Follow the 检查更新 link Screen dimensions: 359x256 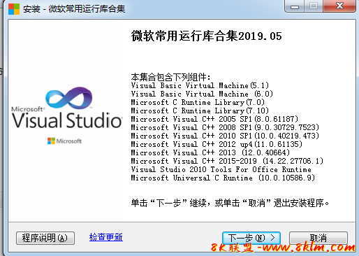106,237
